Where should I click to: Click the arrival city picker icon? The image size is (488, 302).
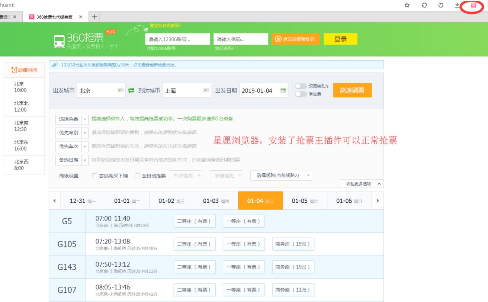coord(206,91)
